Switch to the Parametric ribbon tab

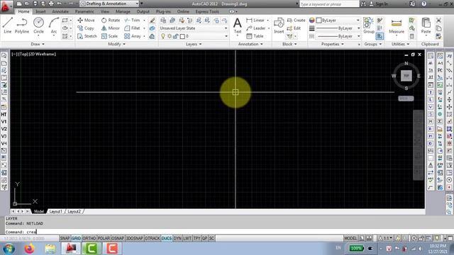84,11
